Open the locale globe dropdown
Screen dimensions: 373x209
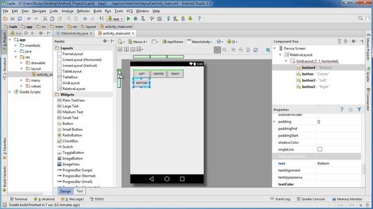pyautogui.click(x=220, y=42)
